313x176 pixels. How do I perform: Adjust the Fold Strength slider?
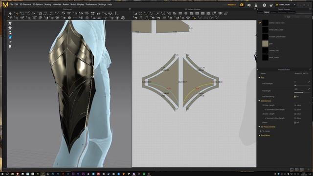[302, 86]
